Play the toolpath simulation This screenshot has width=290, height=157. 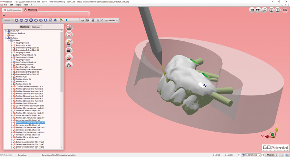coord(31,20)
